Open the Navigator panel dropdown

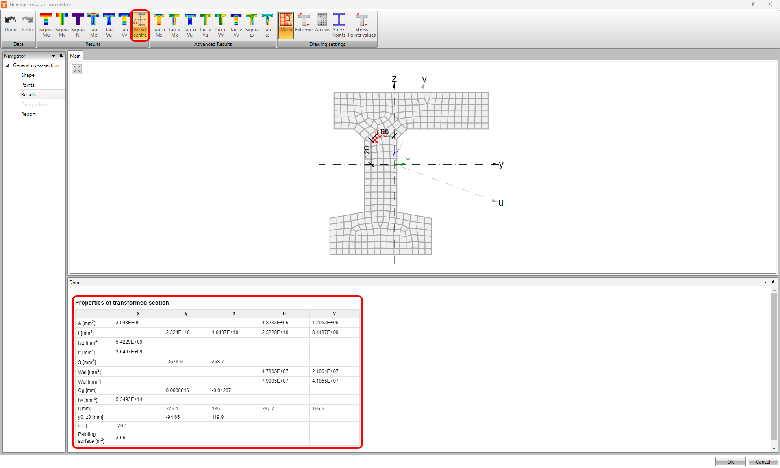[x=53, y=56]
